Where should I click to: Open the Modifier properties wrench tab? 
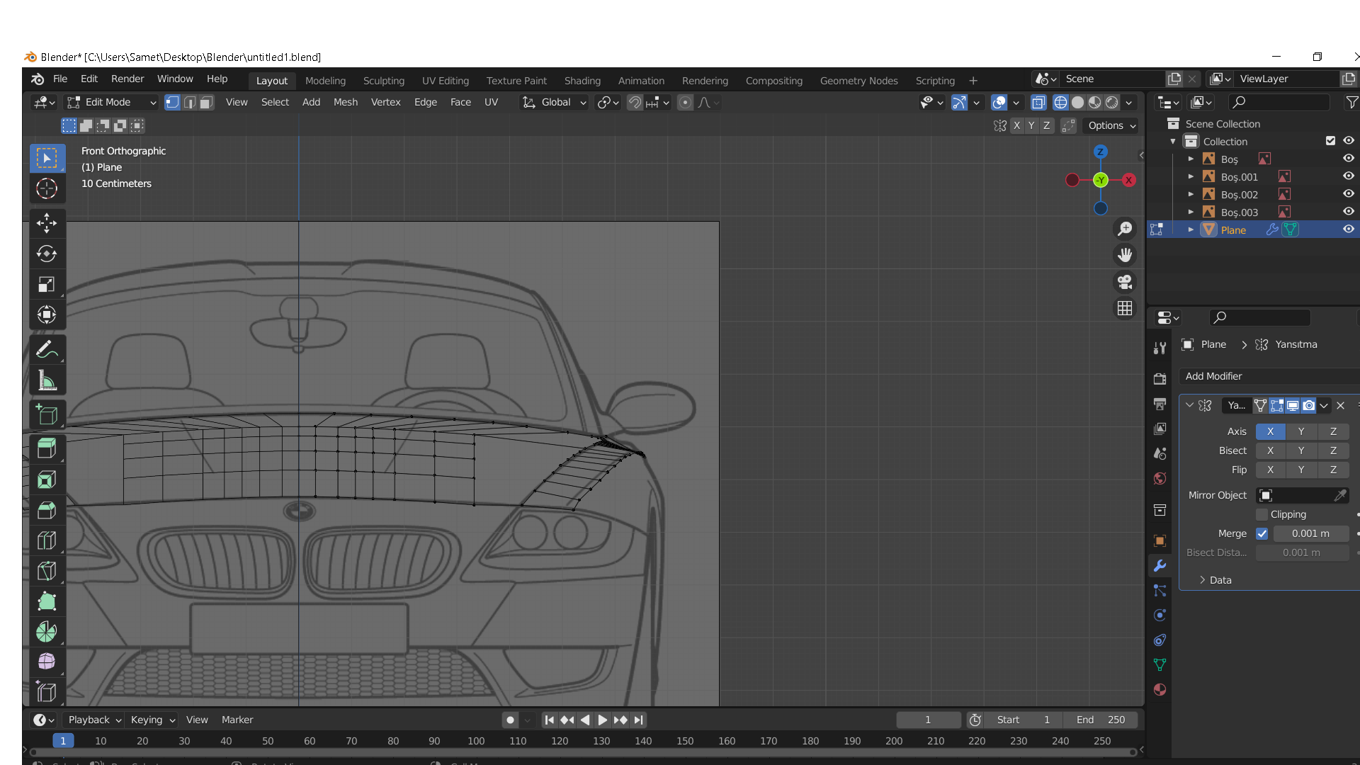[1160, 565]
